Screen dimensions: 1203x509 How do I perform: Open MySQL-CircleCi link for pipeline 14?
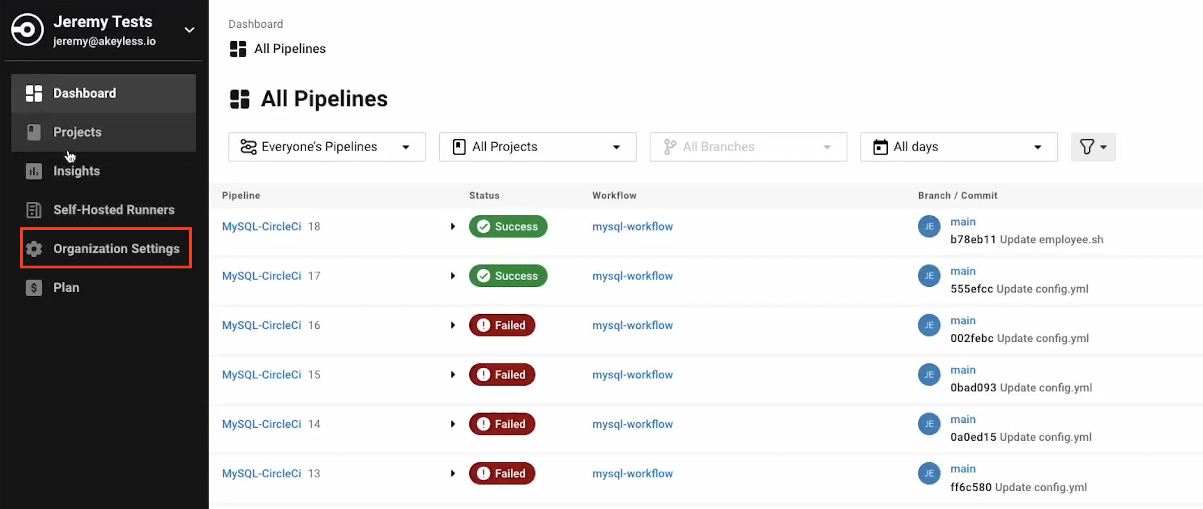[x=261, y=424]
